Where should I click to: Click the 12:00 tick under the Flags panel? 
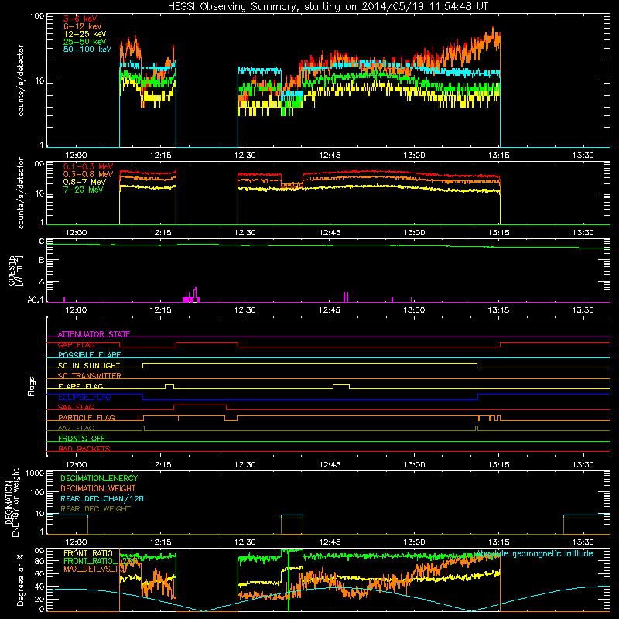[x=76, y=465]
